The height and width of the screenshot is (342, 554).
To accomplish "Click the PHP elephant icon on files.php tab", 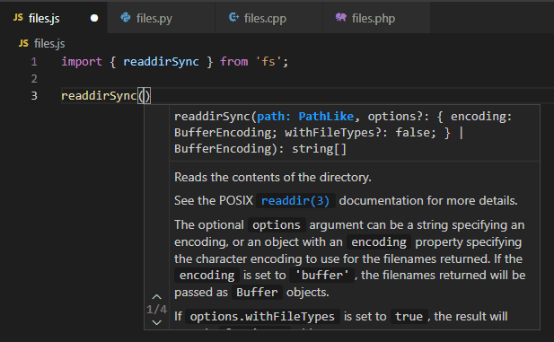I will 340,17.
